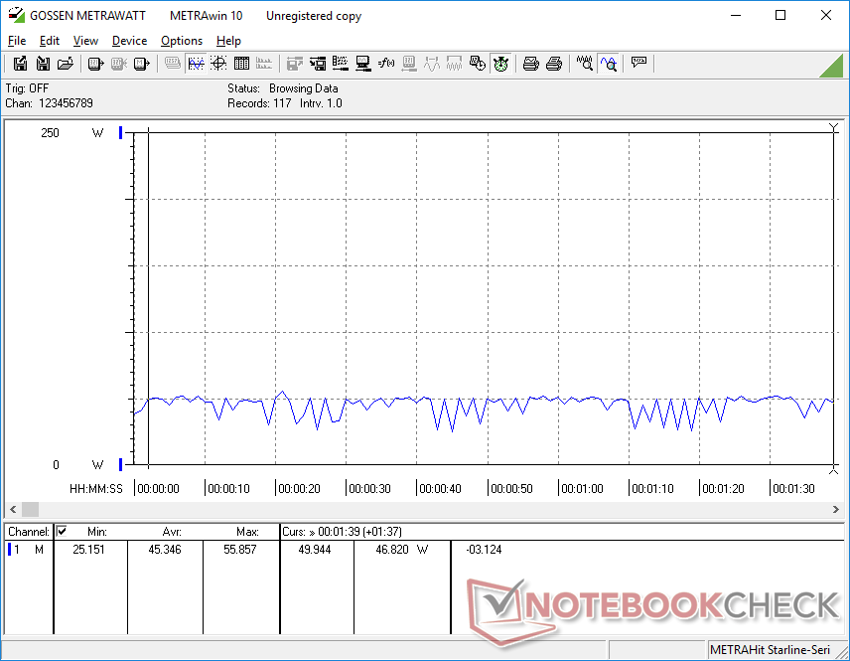
Task: Click the monitor display settings icon
Action: coord(363,64)
